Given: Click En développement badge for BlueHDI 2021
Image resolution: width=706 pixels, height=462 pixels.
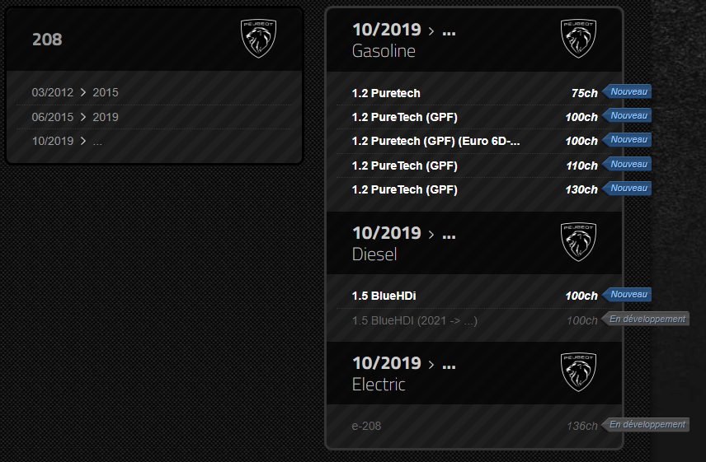Looking at the screenshot, I should pyautogui.click(x=645, y=319).
